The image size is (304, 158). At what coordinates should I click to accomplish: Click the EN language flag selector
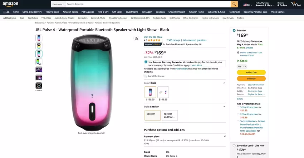click(247, 5)
